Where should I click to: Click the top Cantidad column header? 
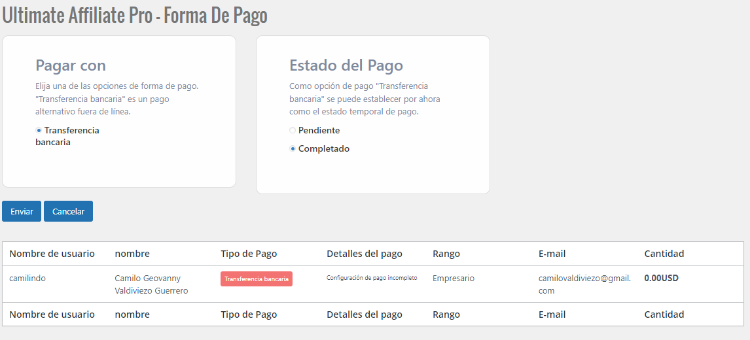point(664,254)
